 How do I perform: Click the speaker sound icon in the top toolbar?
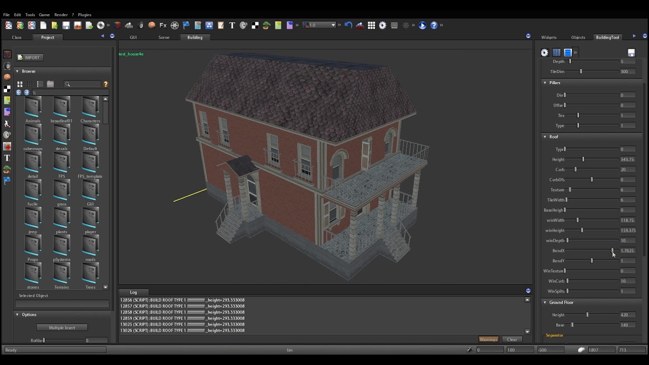pyautogui.click(x=243, y=25)
